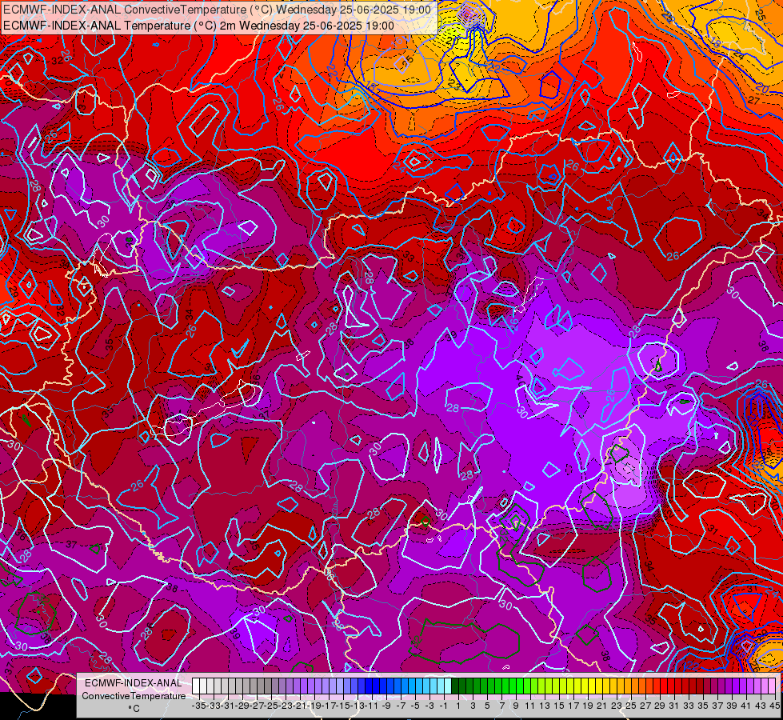Click the 13 value on the legend scale
The width and height of the screenshot is (783, 720).
(x=545, y=706)
